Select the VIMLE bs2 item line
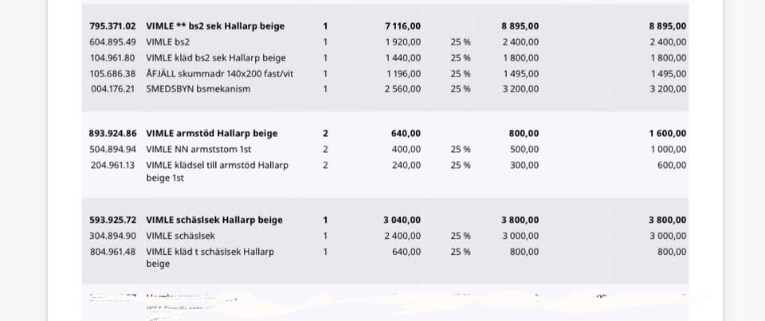The height and width of the screenshot is (321, 765). click(x=385, y=42)
